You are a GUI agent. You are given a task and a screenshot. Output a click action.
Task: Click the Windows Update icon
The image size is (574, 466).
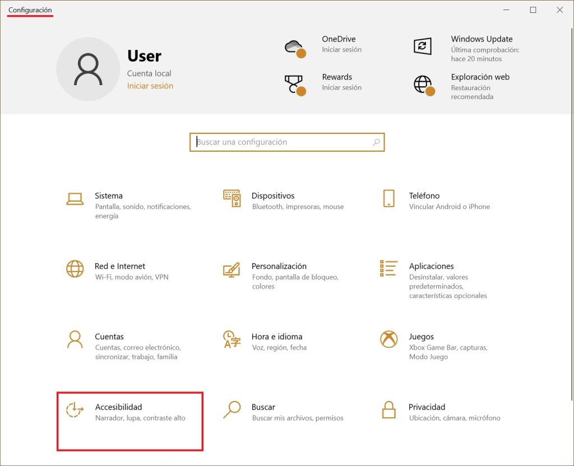pyautogui.click(x=422, y=46)
